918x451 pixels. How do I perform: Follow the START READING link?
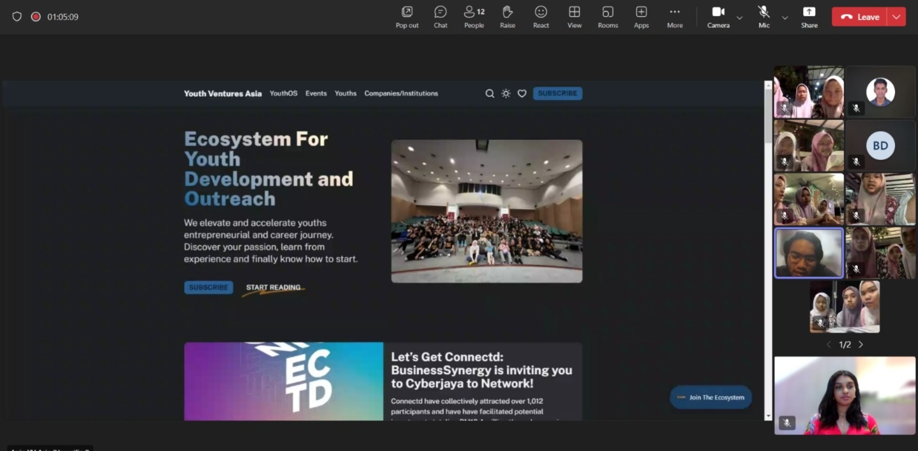(274, 288)
